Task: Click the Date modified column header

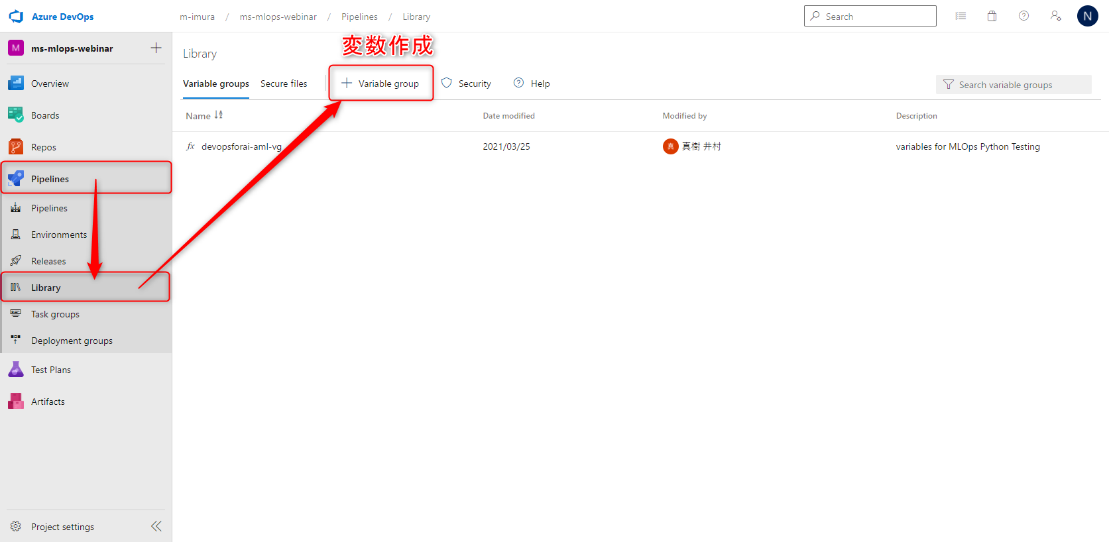Action: pos(509,116)
